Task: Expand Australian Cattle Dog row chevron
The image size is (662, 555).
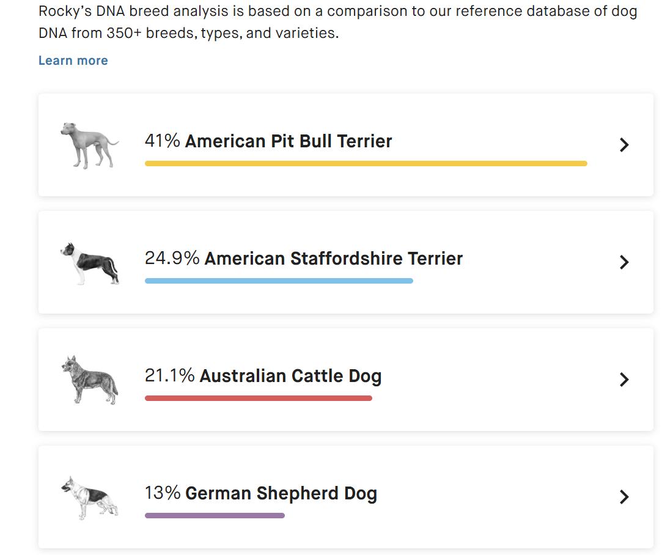Action: (x=624, y=380)
